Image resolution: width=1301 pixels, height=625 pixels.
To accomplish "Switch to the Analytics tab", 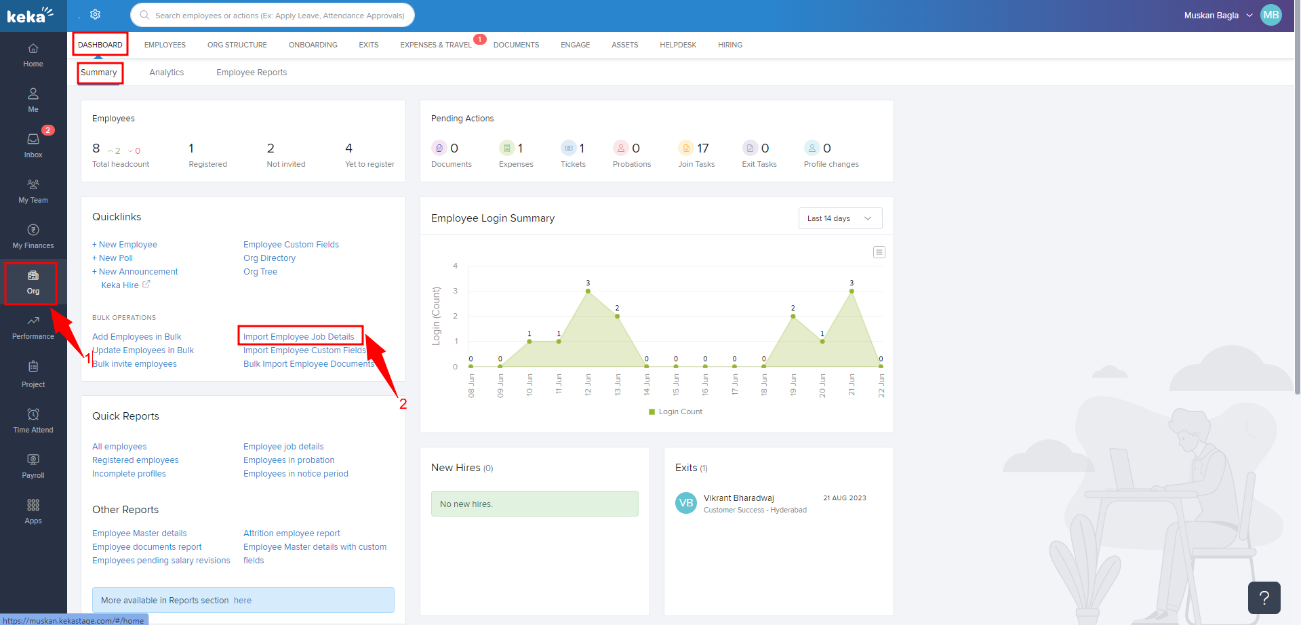I will click(x=166, y=73).
